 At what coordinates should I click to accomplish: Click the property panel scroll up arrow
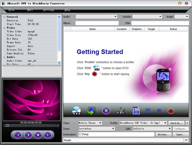point(59,17)
